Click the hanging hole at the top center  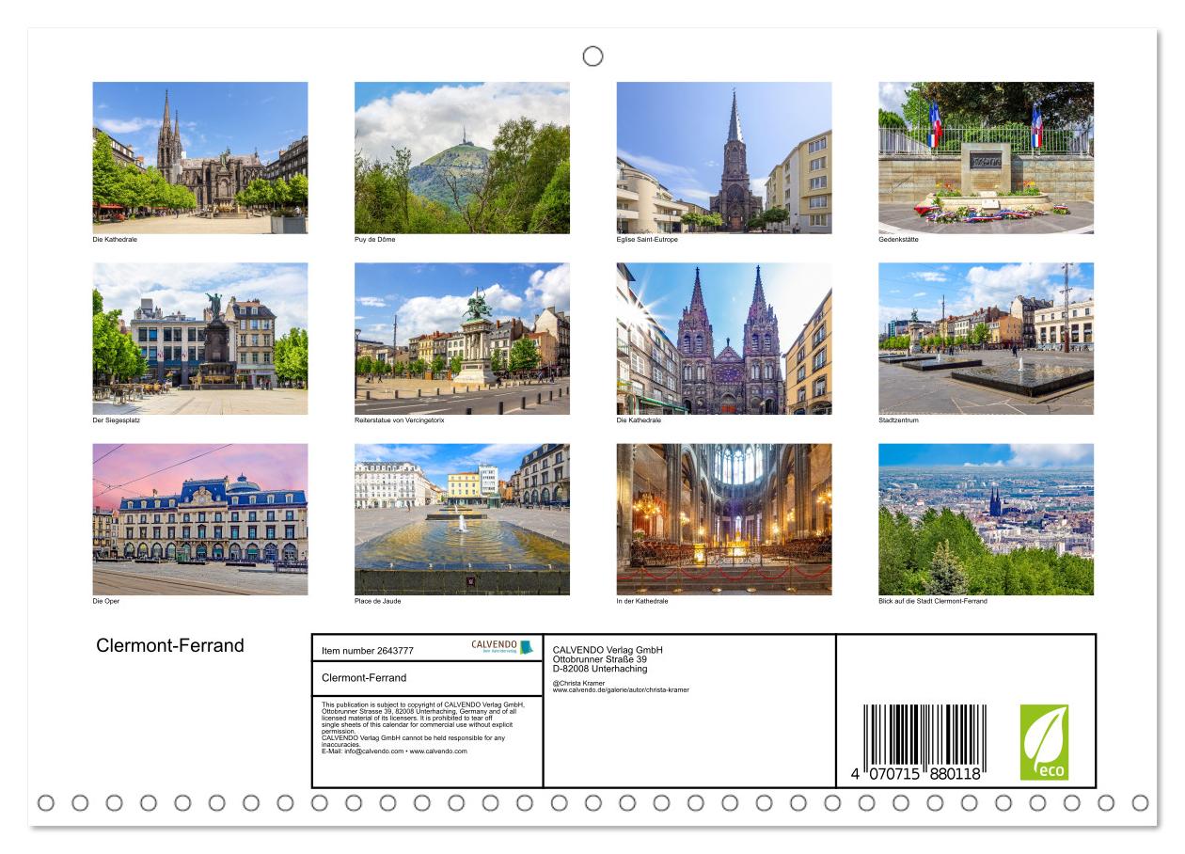pyautogui.click(x=592, y=56)
